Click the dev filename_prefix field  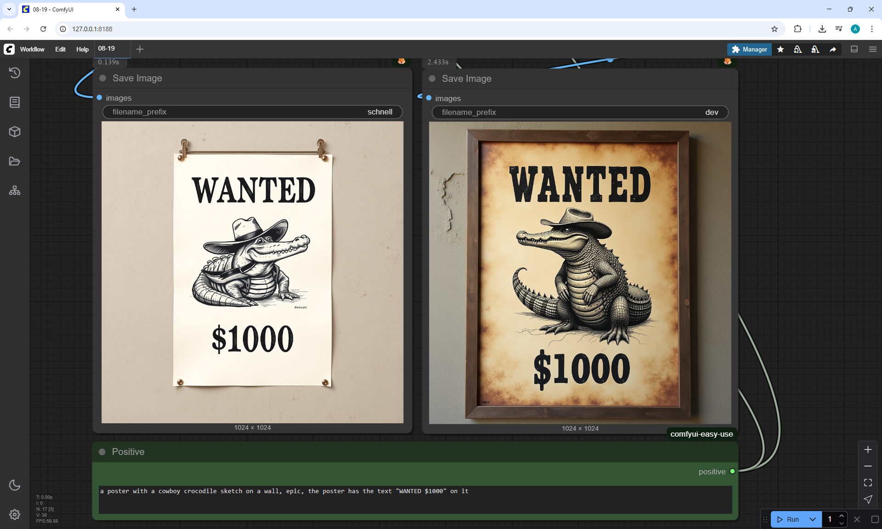tap(580, 112)
